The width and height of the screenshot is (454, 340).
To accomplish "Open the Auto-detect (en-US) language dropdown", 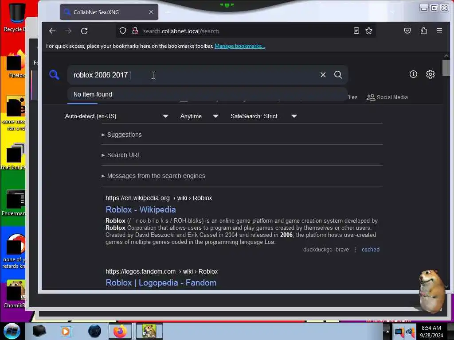I will click(x=117, y=116).
